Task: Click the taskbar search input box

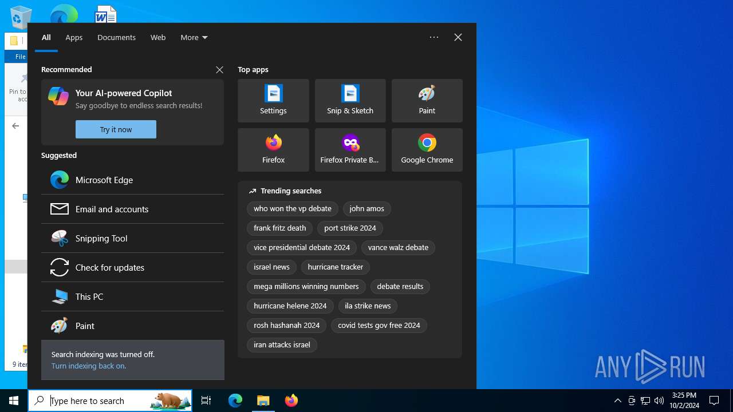Action: 110,401
